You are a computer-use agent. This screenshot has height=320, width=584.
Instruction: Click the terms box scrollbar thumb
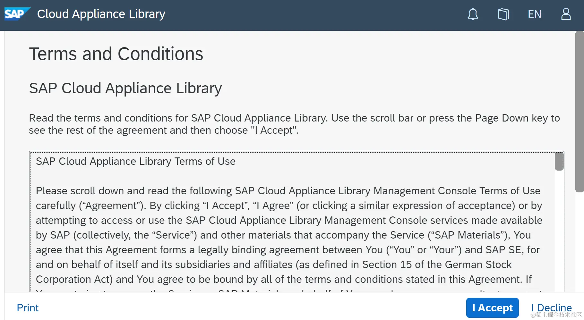(559, 161)
